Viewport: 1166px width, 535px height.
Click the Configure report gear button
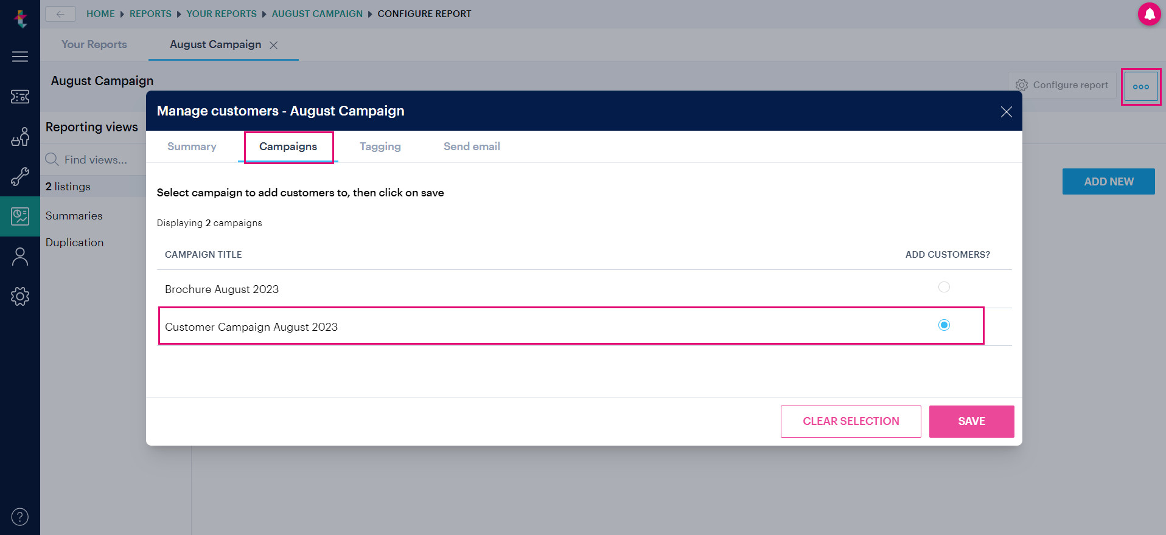coord(1063,85)
